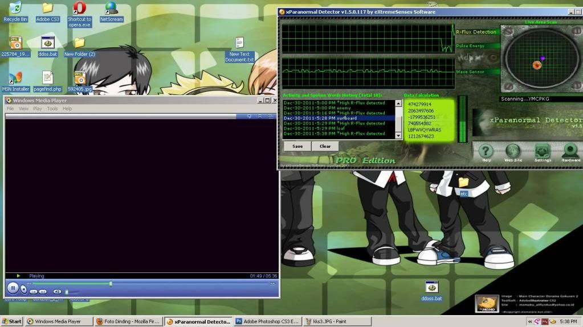Select 5:38 PM High R-Flux detected entry
583x327 pixels.
tap(339, 134)
